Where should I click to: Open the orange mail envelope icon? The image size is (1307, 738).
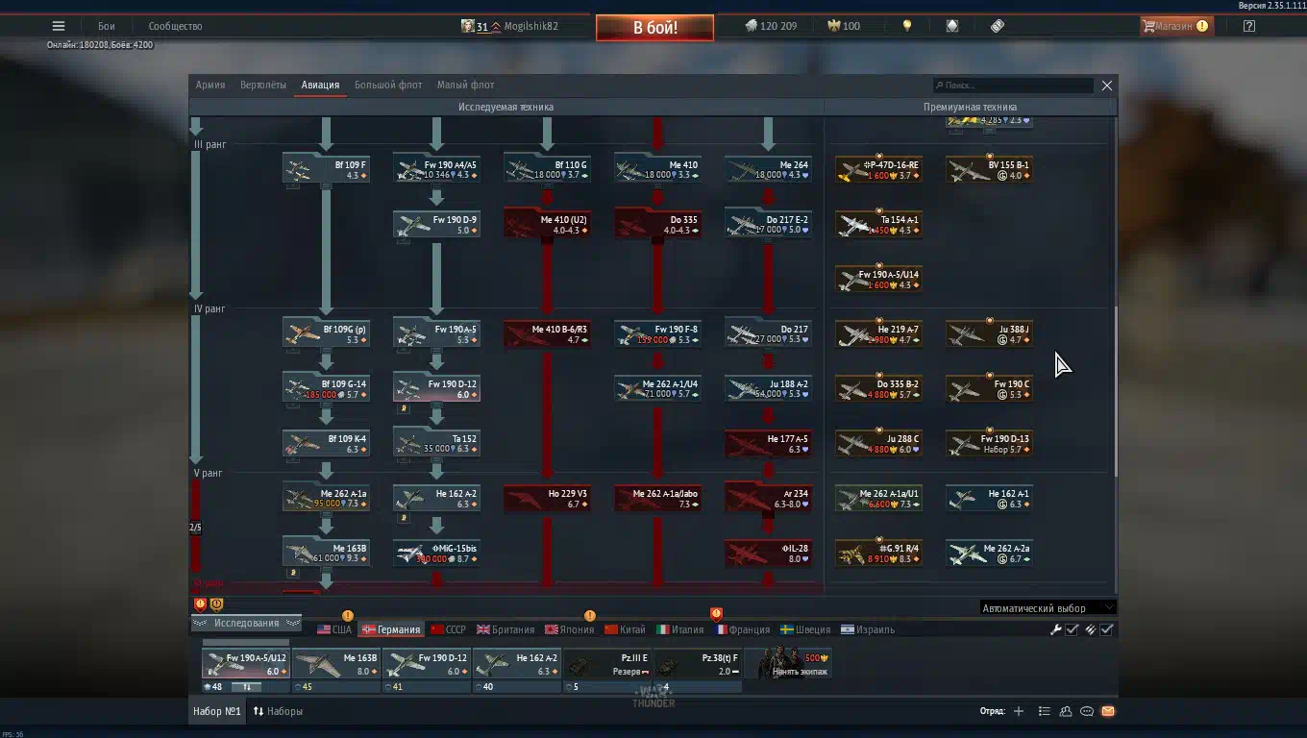click(x=1108, y=711)
